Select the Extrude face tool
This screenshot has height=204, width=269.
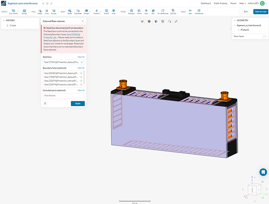click(x=53, y=11)
